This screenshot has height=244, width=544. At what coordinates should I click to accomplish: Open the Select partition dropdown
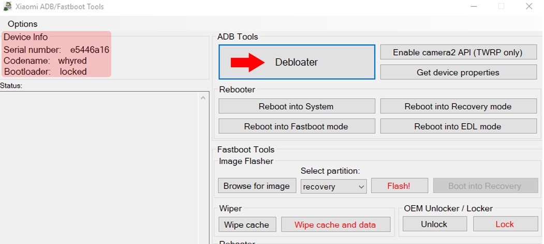click(x=333, y=187)
